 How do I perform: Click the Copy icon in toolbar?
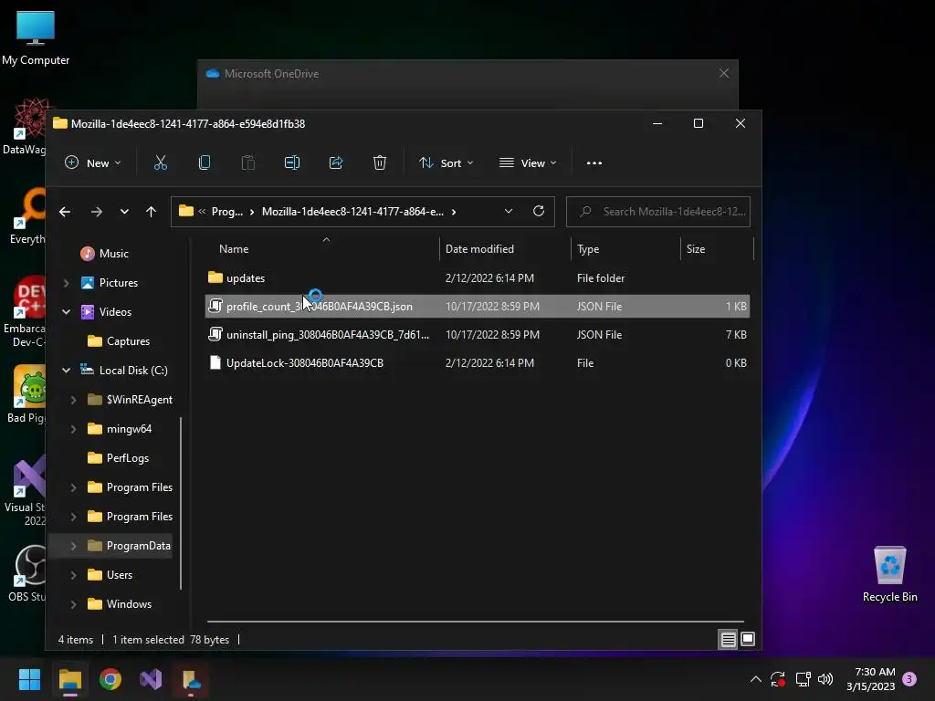click(204, 162)
